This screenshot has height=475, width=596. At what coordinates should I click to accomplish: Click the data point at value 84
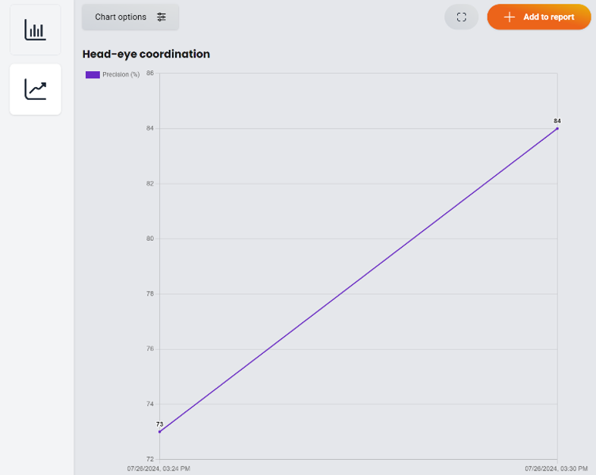557,128
